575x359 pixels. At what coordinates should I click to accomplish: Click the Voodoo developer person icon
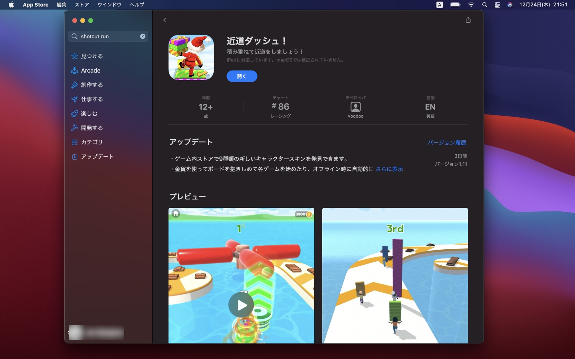tap(355, 107)
